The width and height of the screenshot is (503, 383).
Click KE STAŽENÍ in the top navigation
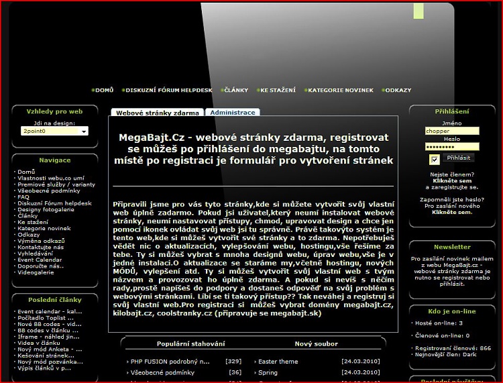[277, 90]
